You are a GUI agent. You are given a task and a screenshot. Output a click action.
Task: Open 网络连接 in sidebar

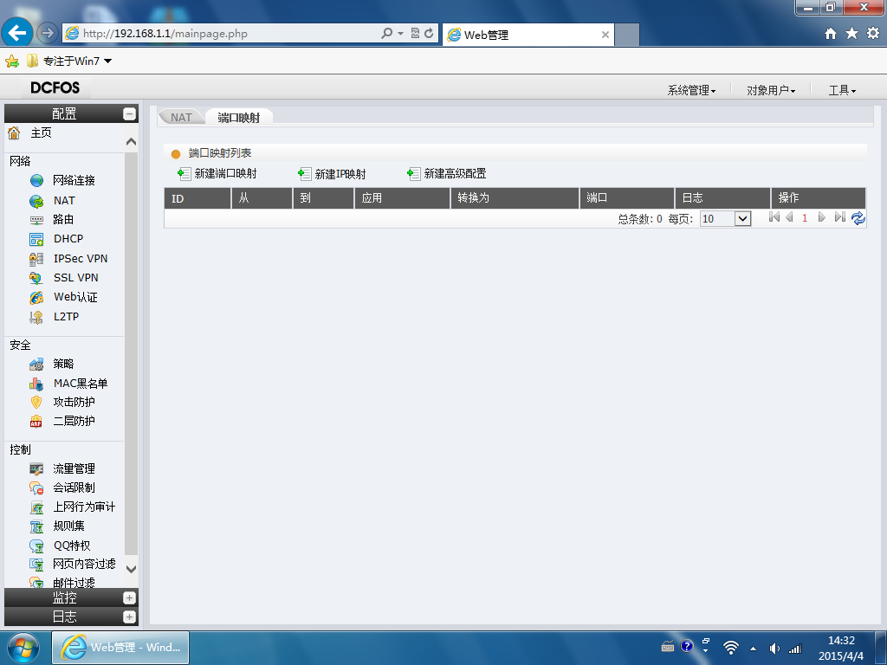[x=74, y=180]
